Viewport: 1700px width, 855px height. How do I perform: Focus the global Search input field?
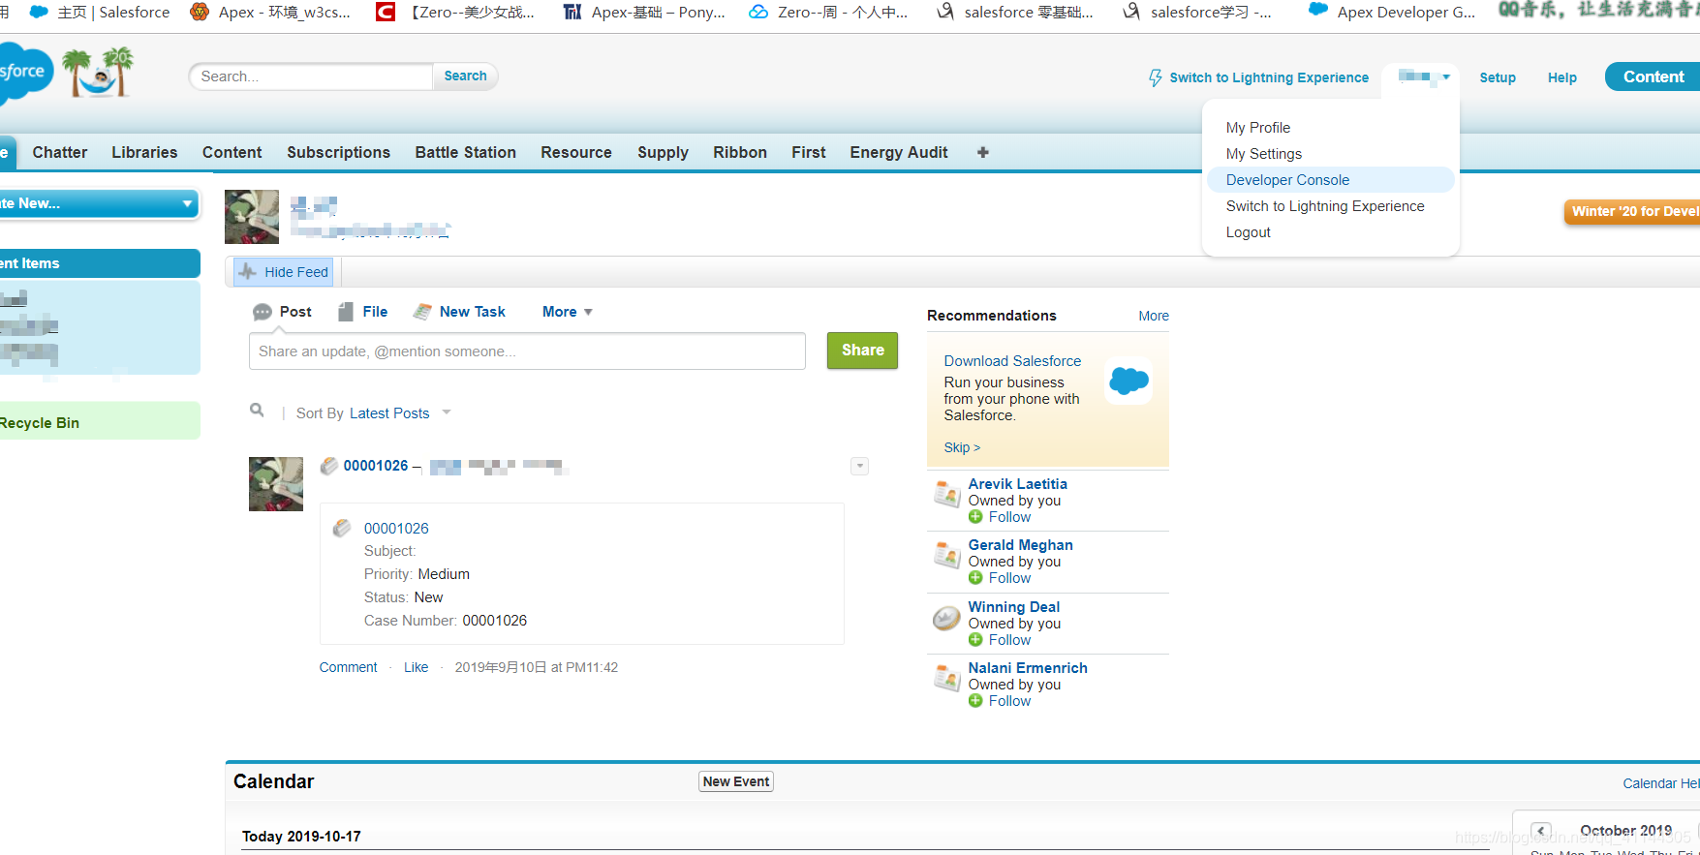click(311, 76)
